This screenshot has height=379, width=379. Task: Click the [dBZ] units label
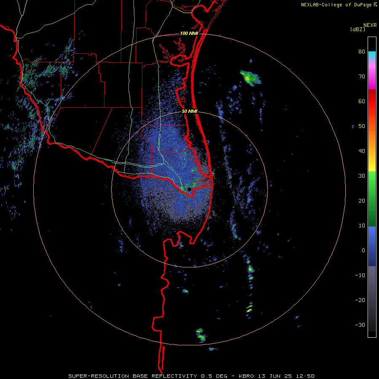pyautogui.click(x=358, y=29)
